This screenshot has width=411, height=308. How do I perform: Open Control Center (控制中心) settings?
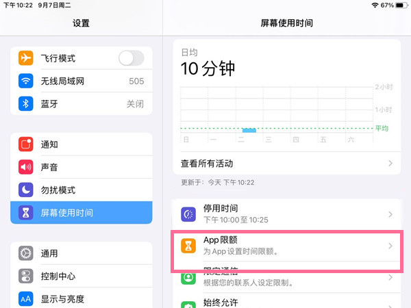(81, 276)
